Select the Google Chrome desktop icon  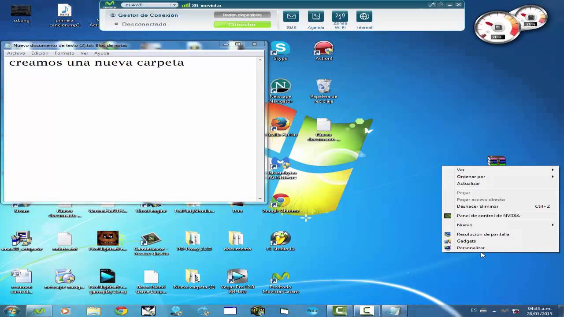[280, 203]
